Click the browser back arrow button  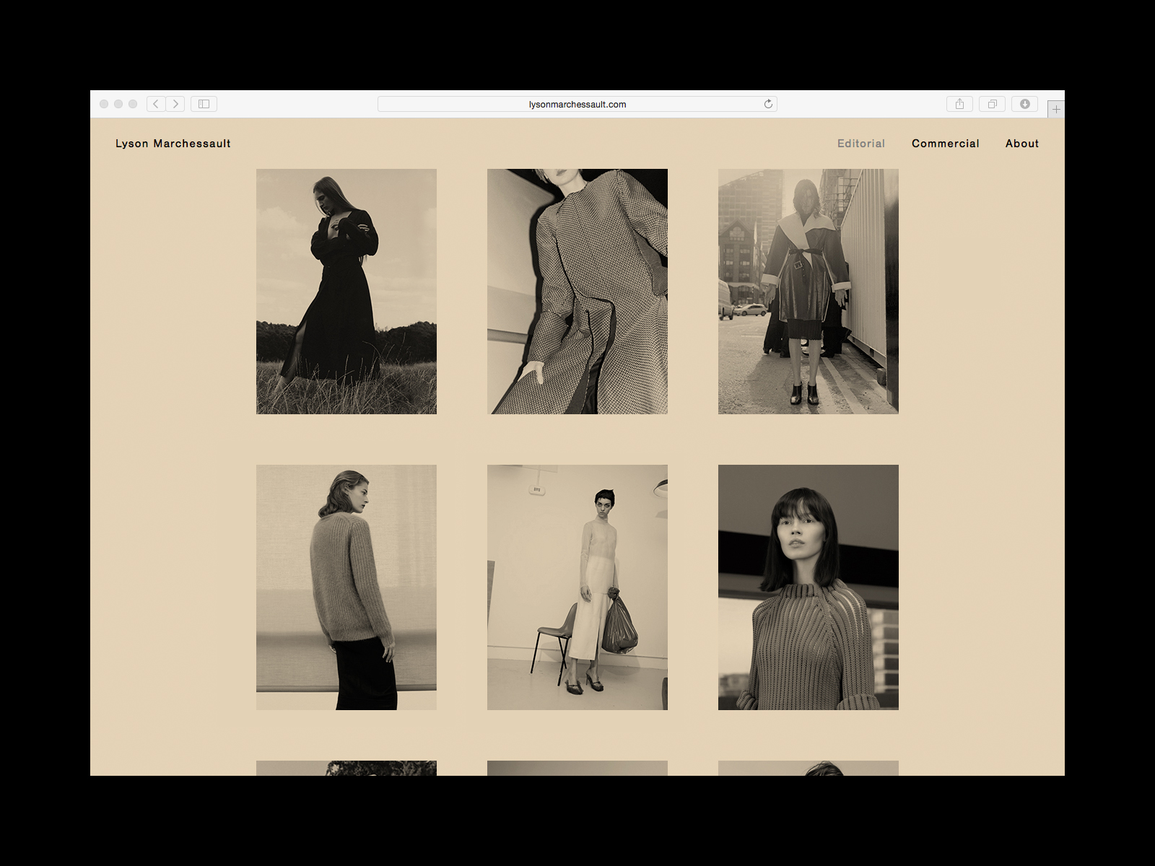tap(156, 104)
